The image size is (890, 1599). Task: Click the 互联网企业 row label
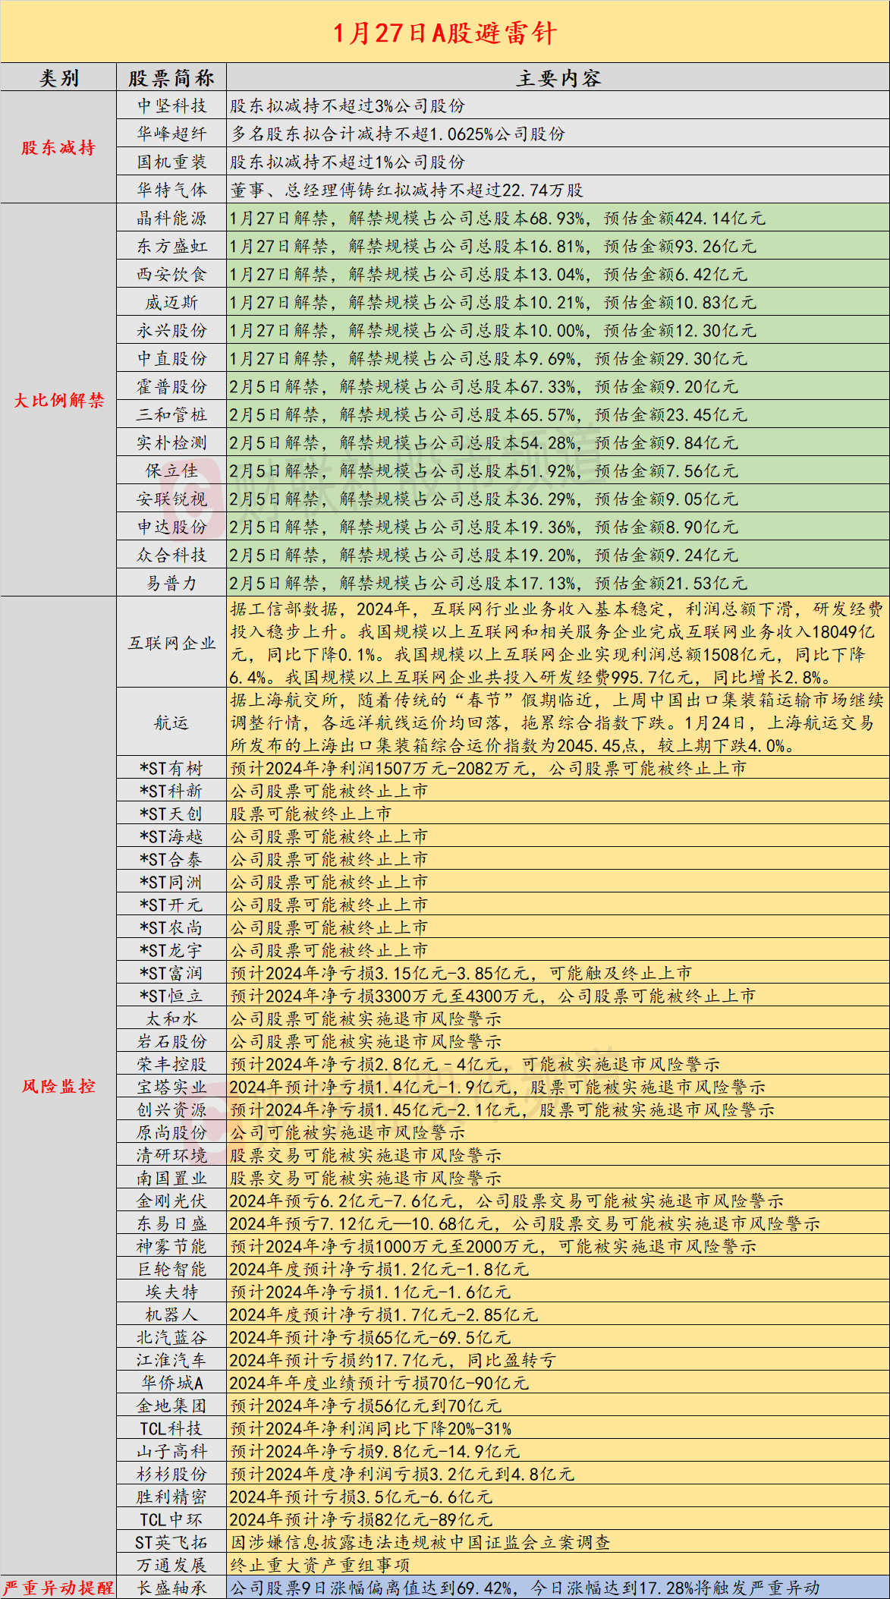pos(171,643)
